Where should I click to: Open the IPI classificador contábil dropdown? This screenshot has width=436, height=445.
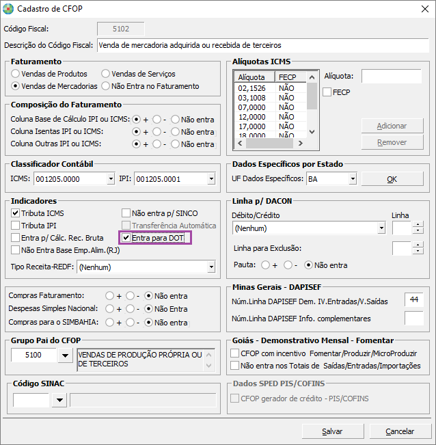point(211,179)
